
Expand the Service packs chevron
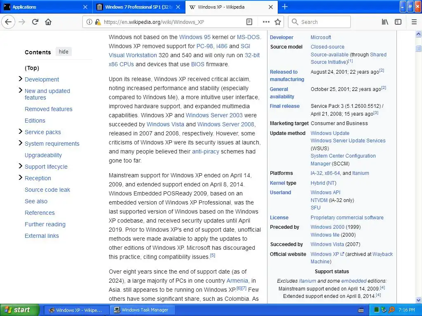point(21,131)
